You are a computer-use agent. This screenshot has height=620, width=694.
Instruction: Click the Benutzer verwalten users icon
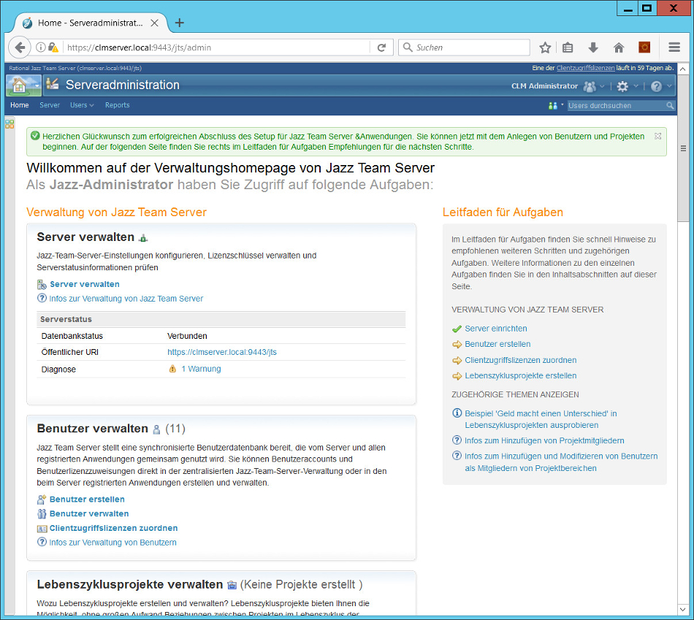click(42, 514)
